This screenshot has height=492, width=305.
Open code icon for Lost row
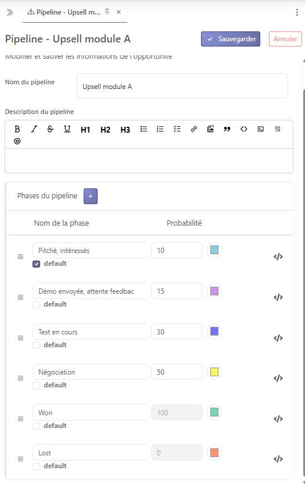point(278,459)
